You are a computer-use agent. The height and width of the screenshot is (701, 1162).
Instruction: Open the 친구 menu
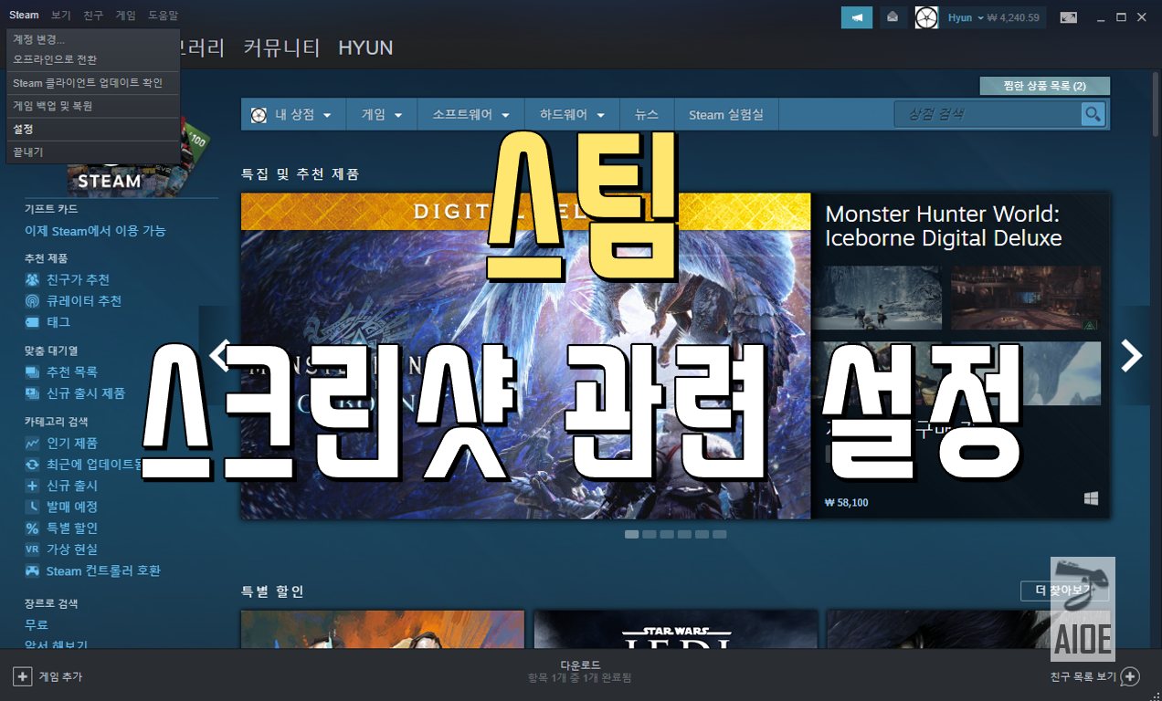93,16
